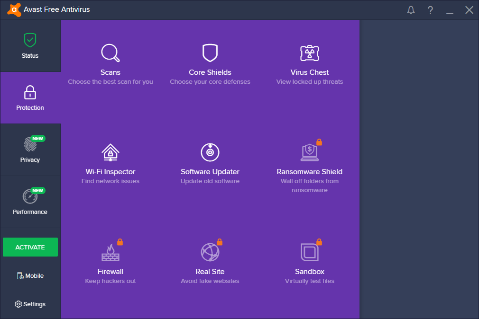Image resolution: width=479 pixels, height=319 pixels.
Task: Open the Privacy tab
Action: click(x=30, y=150)
